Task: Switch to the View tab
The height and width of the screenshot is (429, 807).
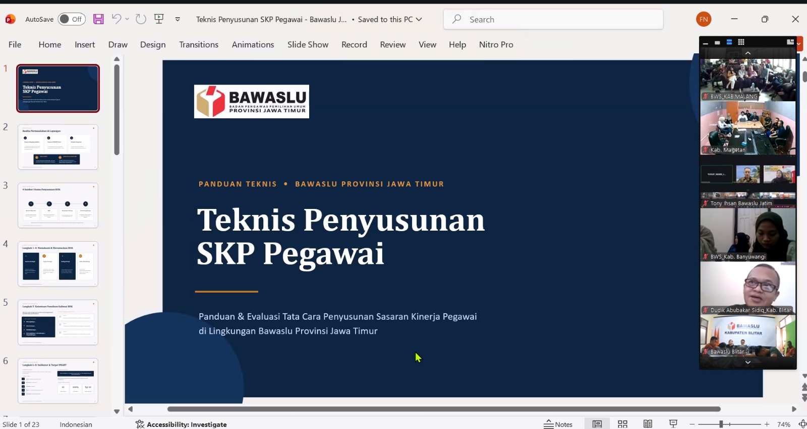Action: (x=427, y=44)
